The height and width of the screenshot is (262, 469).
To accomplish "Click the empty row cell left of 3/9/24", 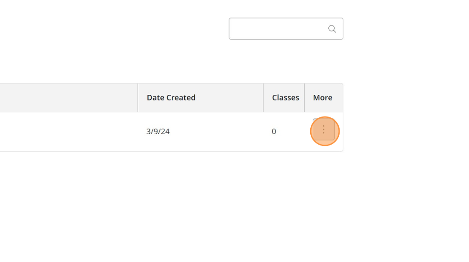I will 69,132.
